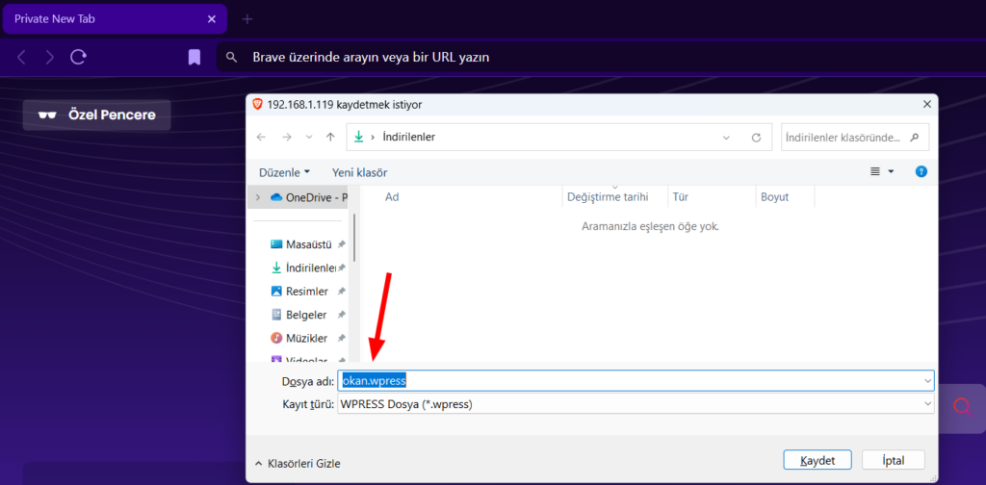Select Masaüstü in the sidebar
Screen dimensions: 986x485
click(308, 244)
